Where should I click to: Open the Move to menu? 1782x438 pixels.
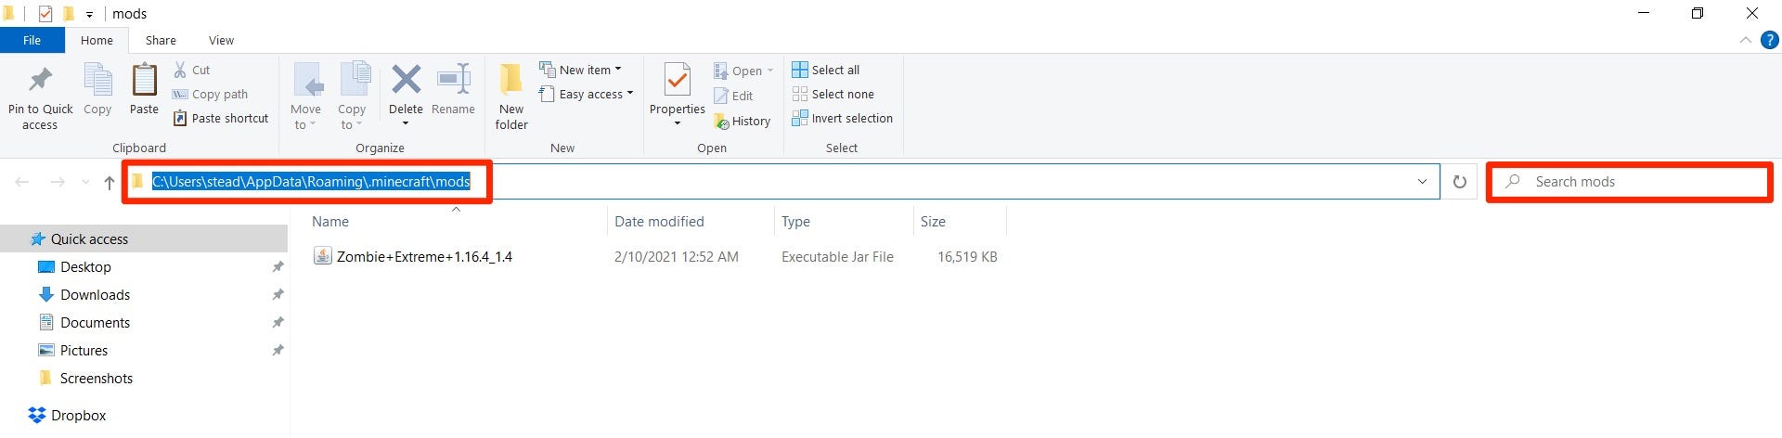(306, 97)
